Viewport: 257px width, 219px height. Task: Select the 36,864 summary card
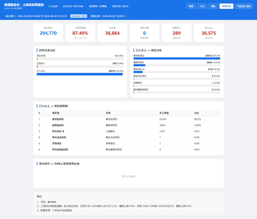(x=113, y=33)
